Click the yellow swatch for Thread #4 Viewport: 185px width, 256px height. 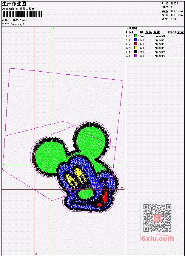coord(136,48)
